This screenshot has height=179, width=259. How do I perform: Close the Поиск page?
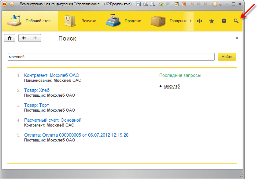point(237,38)
